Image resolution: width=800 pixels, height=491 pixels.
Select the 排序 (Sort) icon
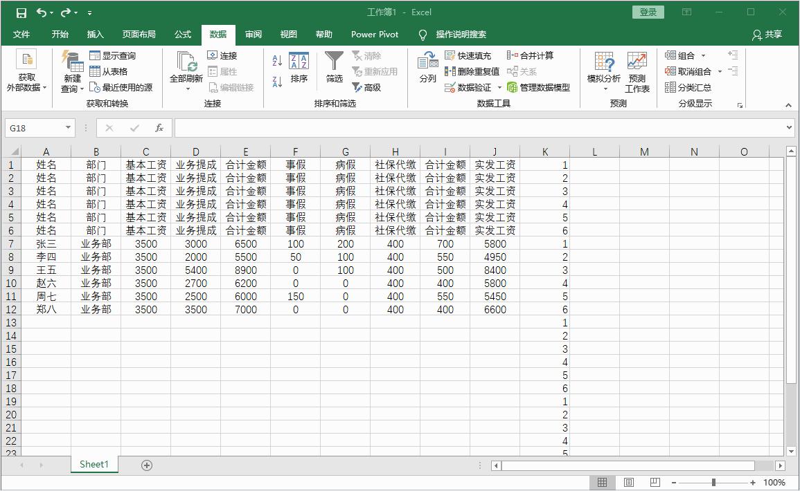[x=299, y=69]
